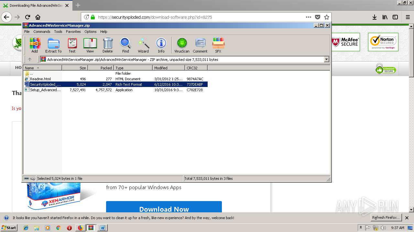Open WinRAR File menu
The width and height of the screenshot is (414, 232).
(27, 32)
